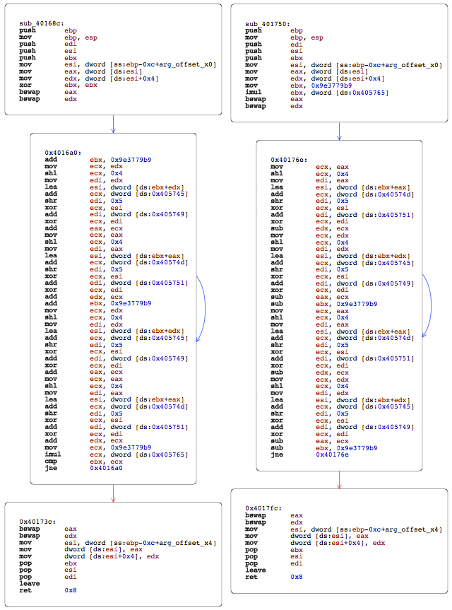Select 'mov eax, dword [ds:esi]' in sub_40168c
Viewport: 452px width, 610px height.
tap(81, 71)
